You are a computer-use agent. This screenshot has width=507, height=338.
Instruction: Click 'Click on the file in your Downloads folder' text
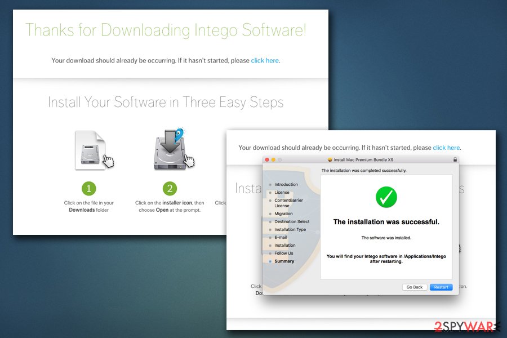tap(88, 206)
